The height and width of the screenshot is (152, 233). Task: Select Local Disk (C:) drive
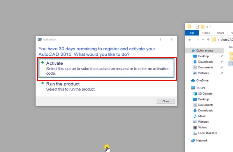click(x=207, y=133)
